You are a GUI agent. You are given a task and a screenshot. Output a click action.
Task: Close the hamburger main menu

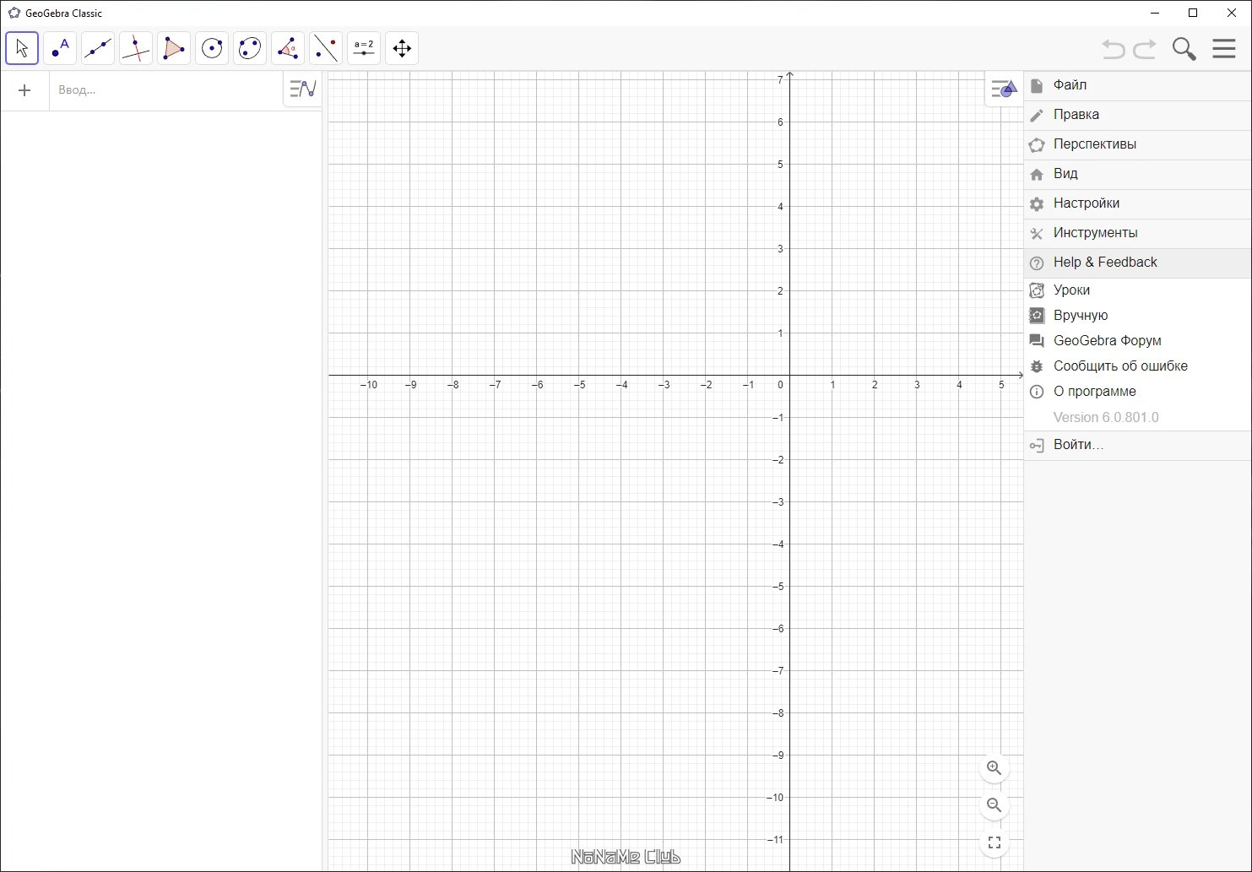coord(1224,48)
